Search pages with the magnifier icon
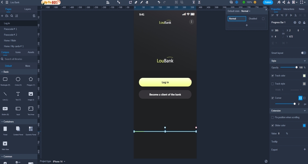Screen dimensions: 308x164 point(12,16)
